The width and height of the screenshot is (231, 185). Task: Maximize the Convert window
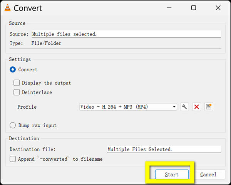point(194,8)
